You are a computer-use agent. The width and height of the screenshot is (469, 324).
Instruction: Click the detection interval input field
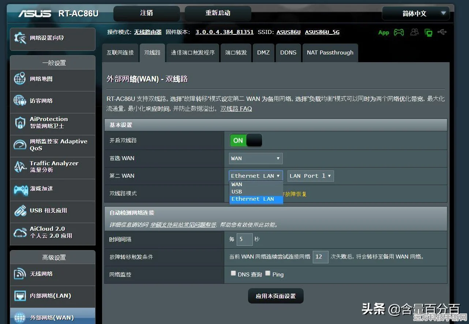[x=245, y=240]
